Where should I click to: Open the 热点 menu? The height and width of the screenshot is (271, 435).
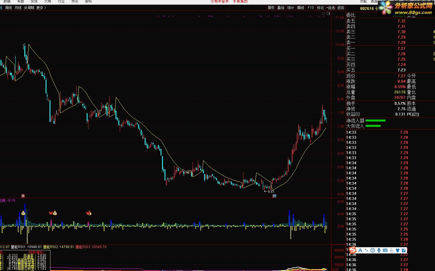pos(75,1)
